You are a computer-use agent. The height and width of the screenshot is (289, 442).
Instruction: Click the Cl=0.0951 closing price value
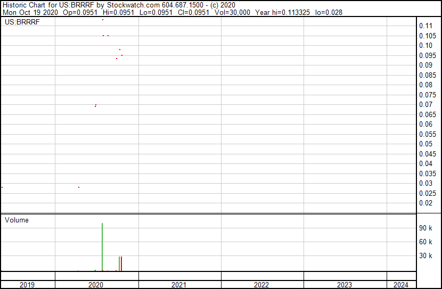(194, 12)
